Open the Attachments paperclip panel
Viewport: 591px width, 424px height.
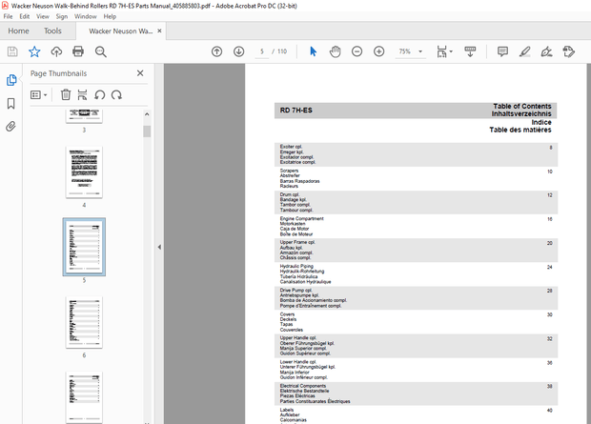pos(10,127)
